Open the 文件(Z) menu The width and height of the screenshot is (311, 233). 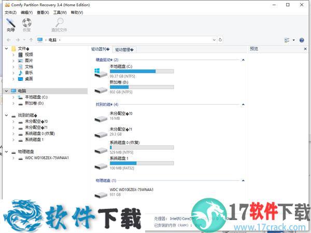[10, 12]
